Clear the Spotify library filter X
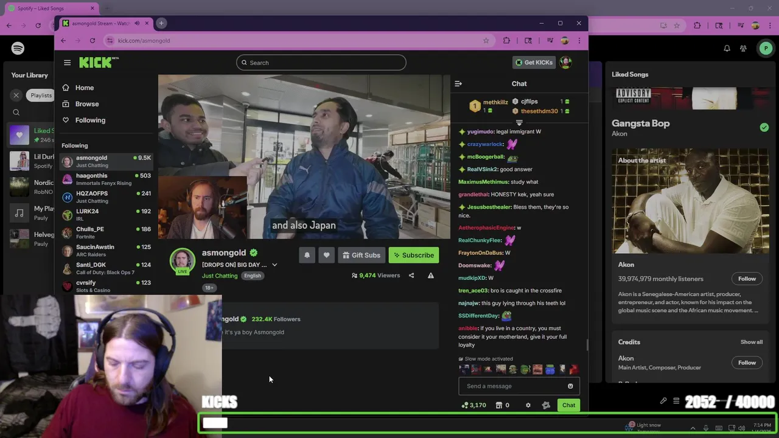779x438 pixels. [16, 96]
